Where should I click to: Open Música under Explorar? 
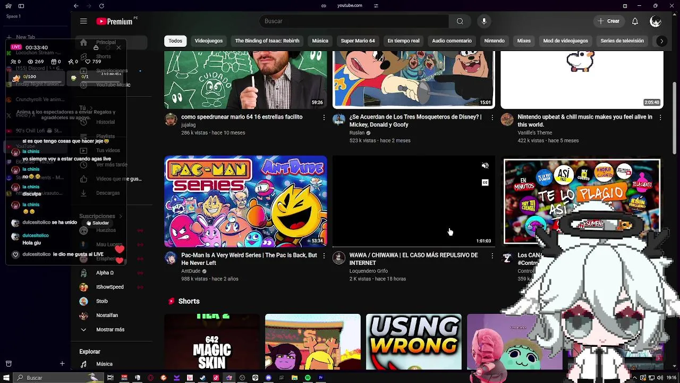tap(104, 364)
